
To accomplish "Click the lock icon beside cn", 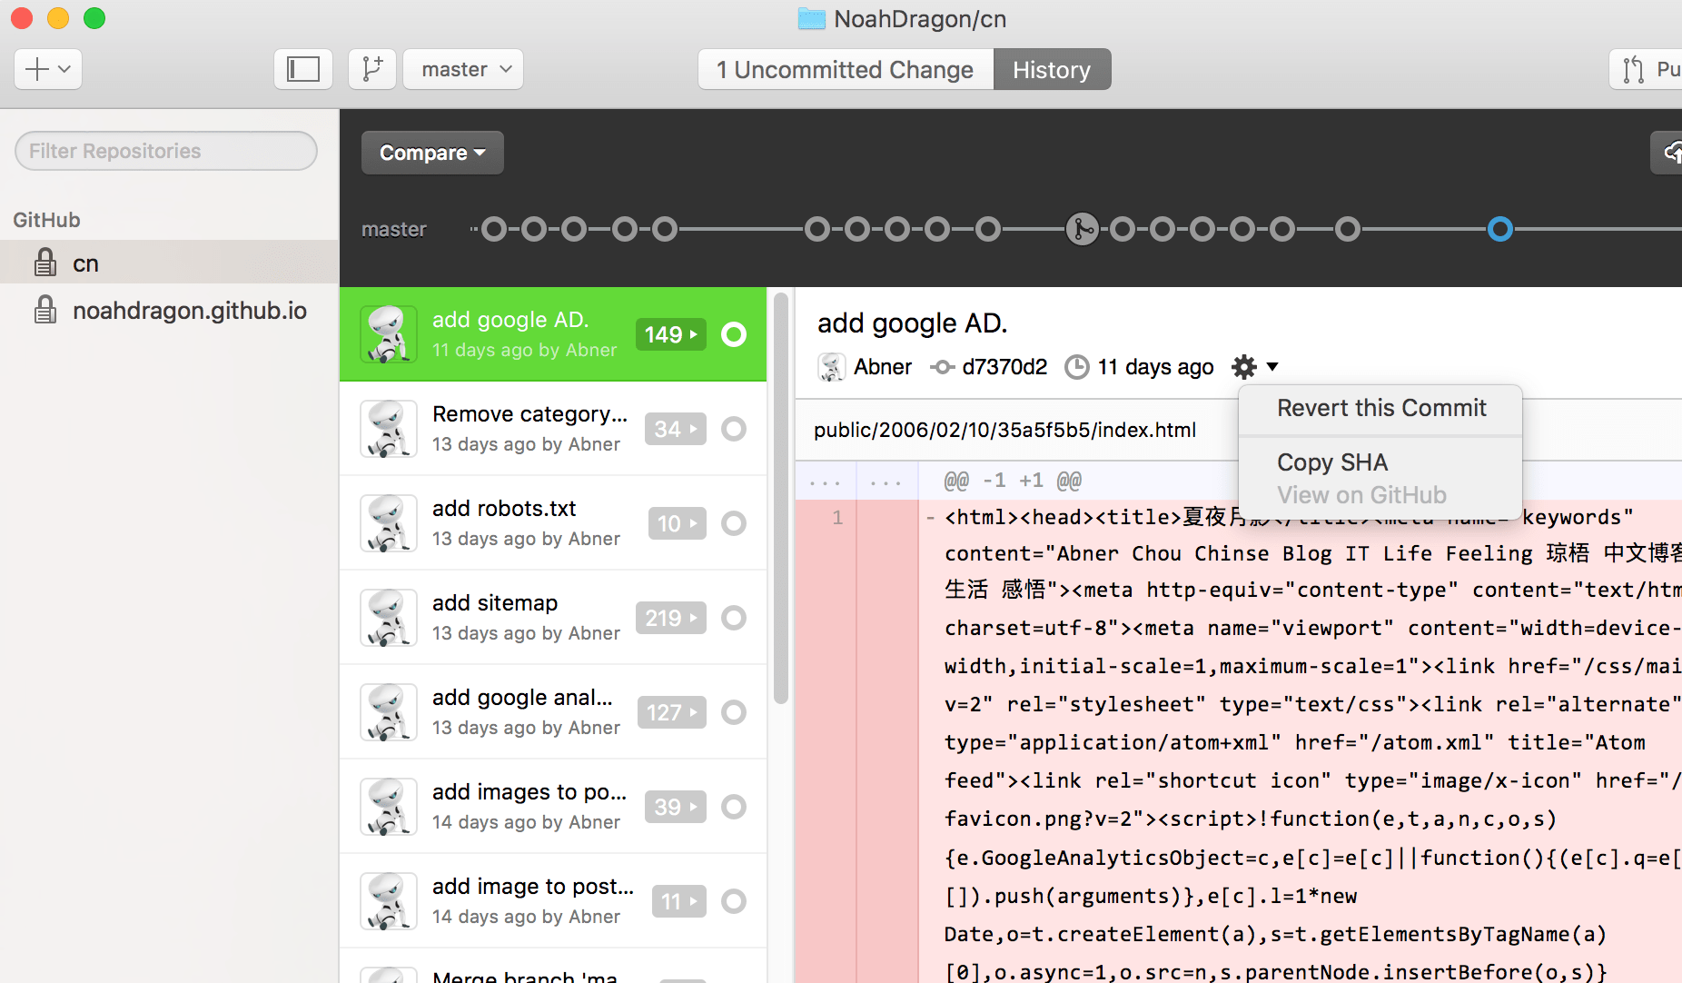I will point(45,263).
